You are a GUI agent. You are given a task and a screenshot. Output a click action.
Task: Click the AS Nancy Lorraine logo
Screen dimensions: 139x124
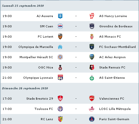[x=92, y=16]
